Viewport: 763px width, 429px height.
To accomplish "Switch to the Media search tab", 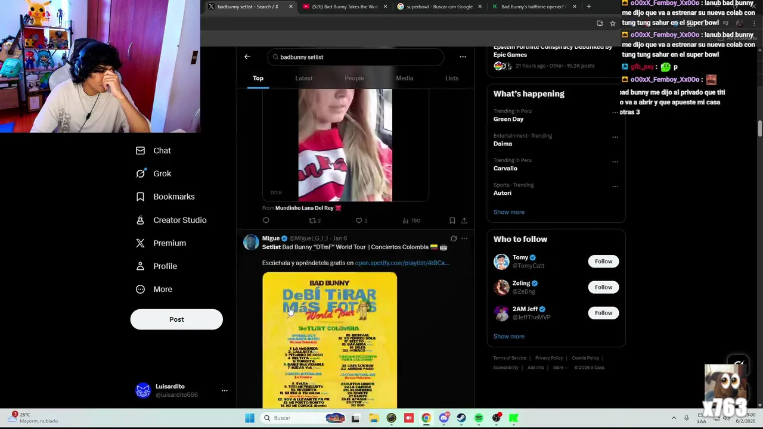I will [404, 78].
